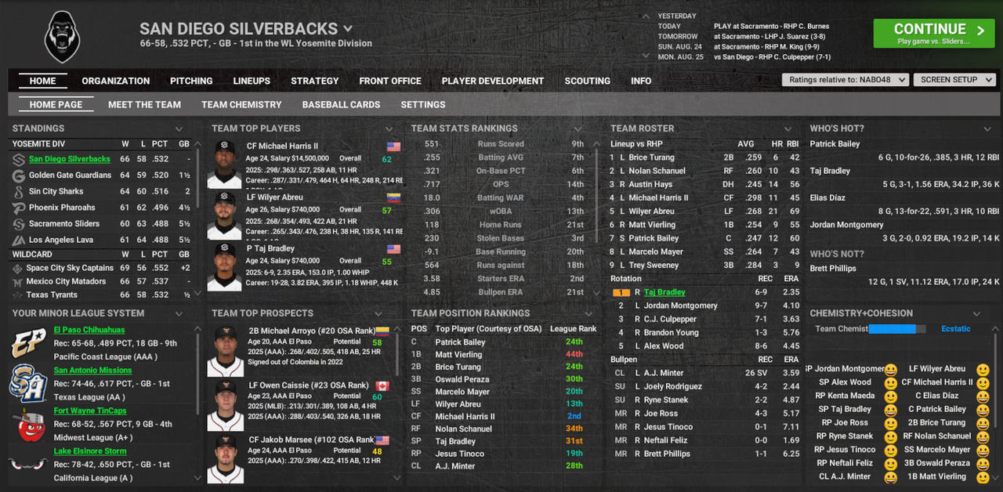The width and height of the screenshot is (1003, 492).
Task: Open the Screen Setup dropdown
Action: pos(954,80)
